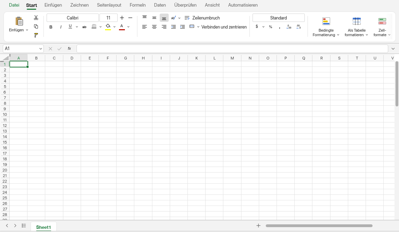Open the Formeln ribbon tab
This screenshot has width=399, height=232.
click(x=137, y=5)
